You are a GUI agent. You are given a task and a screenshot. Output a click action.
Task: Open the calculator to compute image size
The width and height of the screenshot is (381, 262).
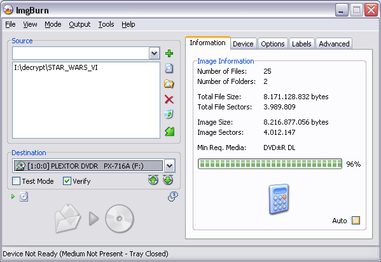(x=279, y=199)
